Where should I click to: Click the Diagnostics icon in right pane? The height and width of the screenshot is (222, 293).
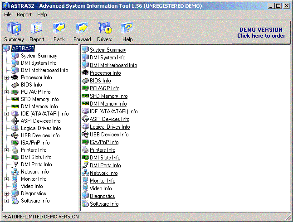click(85, 196)
